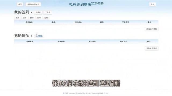Click the 删除 delete button
Viewport: 172px width, 96px height.
point(32,18)
